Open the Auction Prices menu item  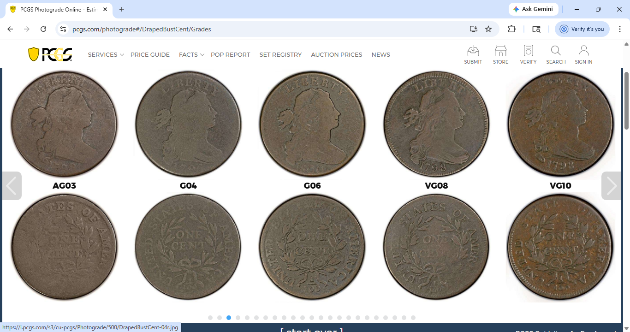336,54
